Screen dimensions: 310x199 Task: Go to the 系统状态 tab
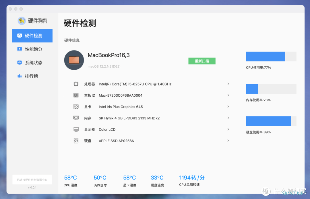click(32, 63)
